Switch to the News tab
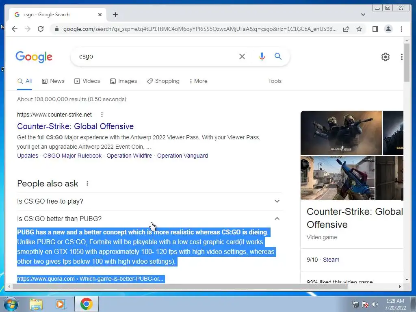The image size is (416, 312). 53,81
